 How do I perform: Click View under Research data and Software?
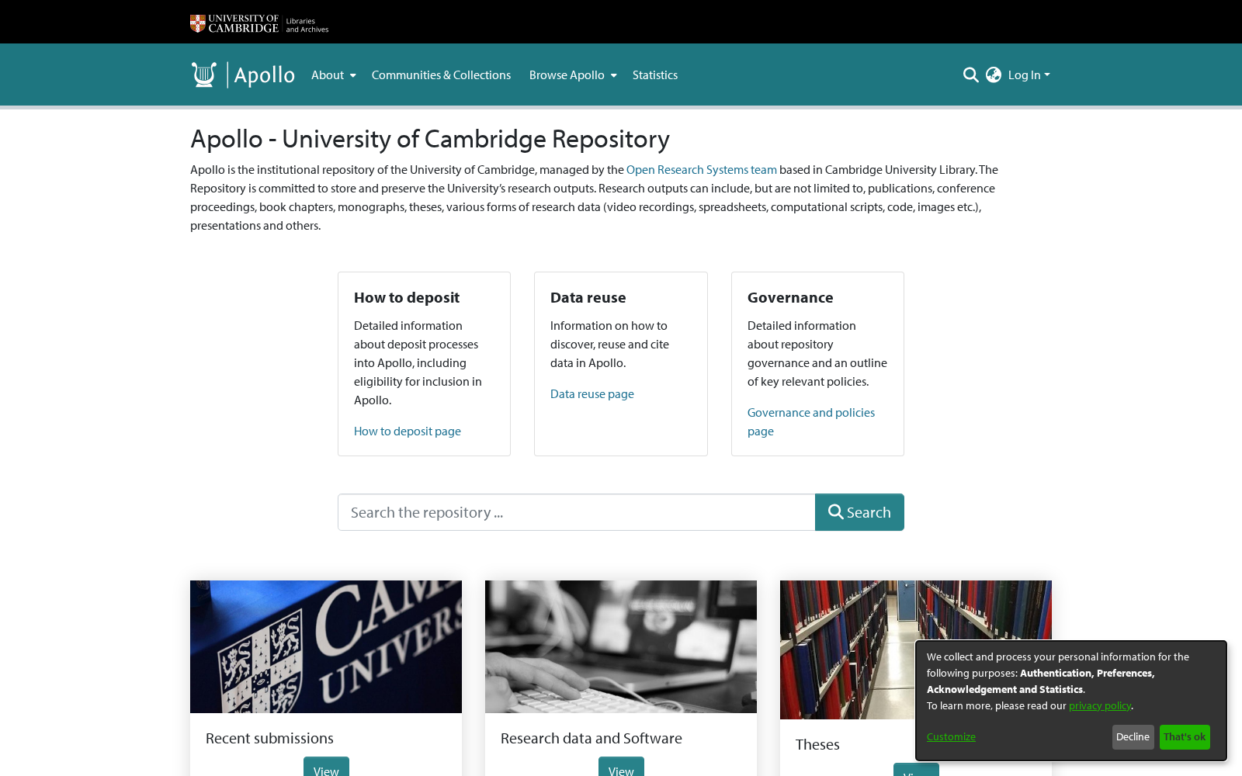click(x=621, y=768)
